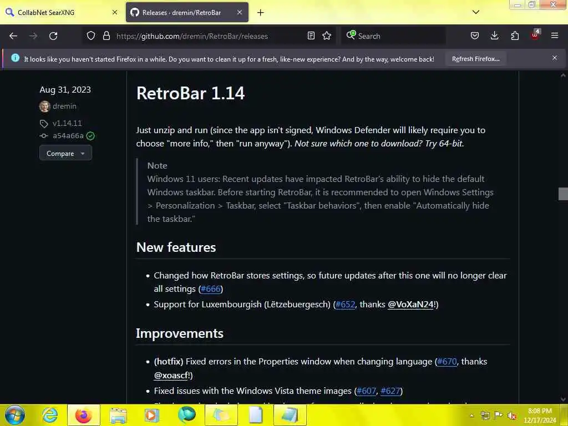Close the CollabNet SearXNG tab

tap(114, 12)
